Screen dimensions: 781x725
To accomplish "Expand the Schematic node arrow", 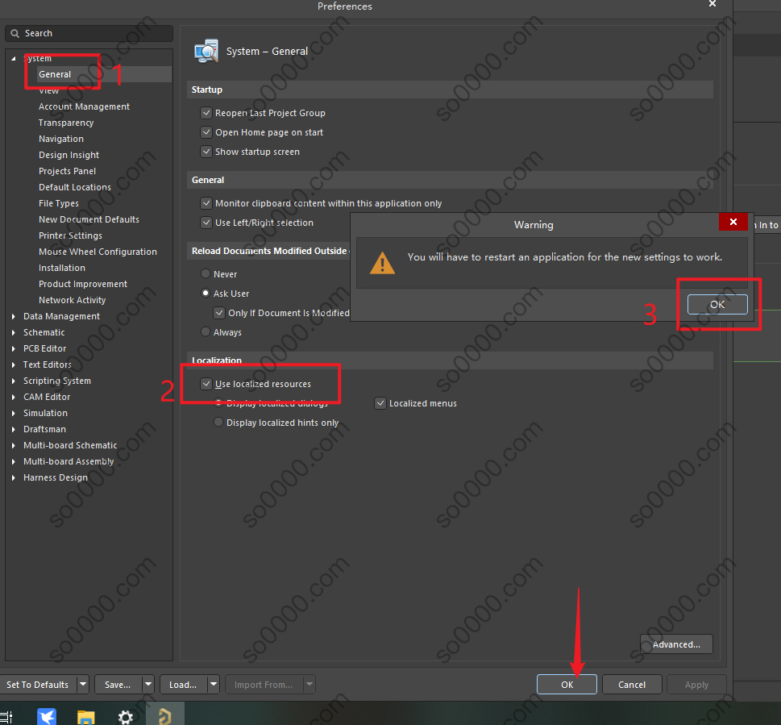I will [14, 332].
